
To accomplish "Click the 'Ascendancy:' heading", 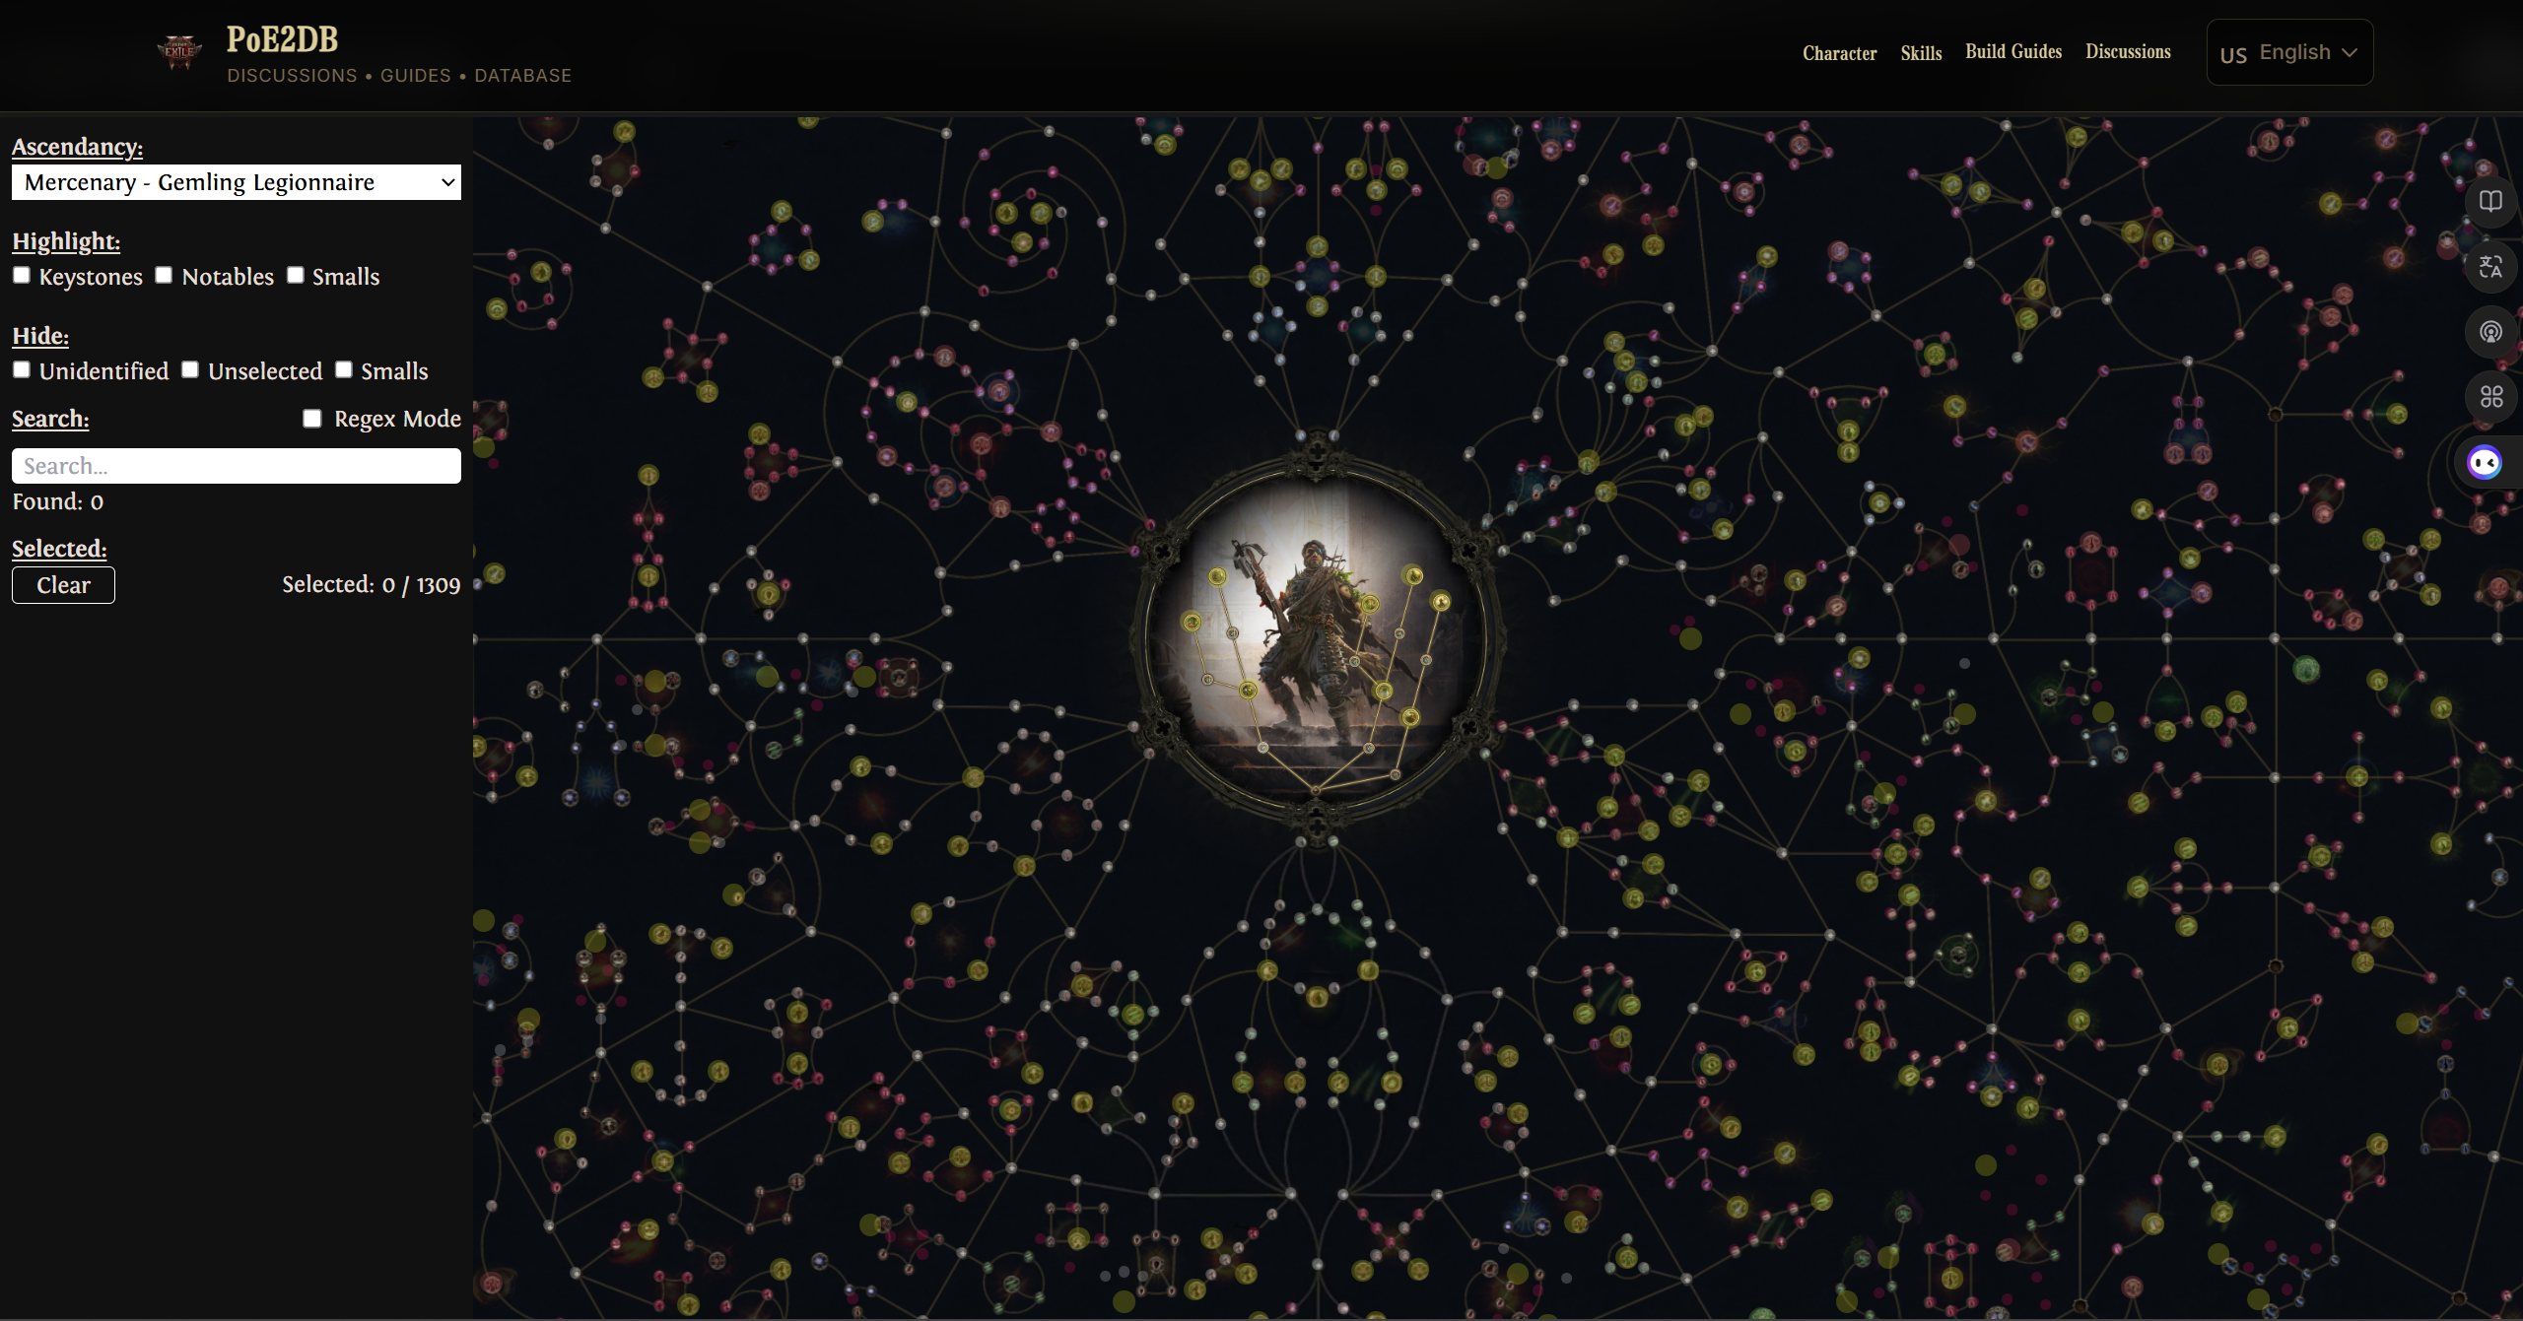I will pos(77,147).
